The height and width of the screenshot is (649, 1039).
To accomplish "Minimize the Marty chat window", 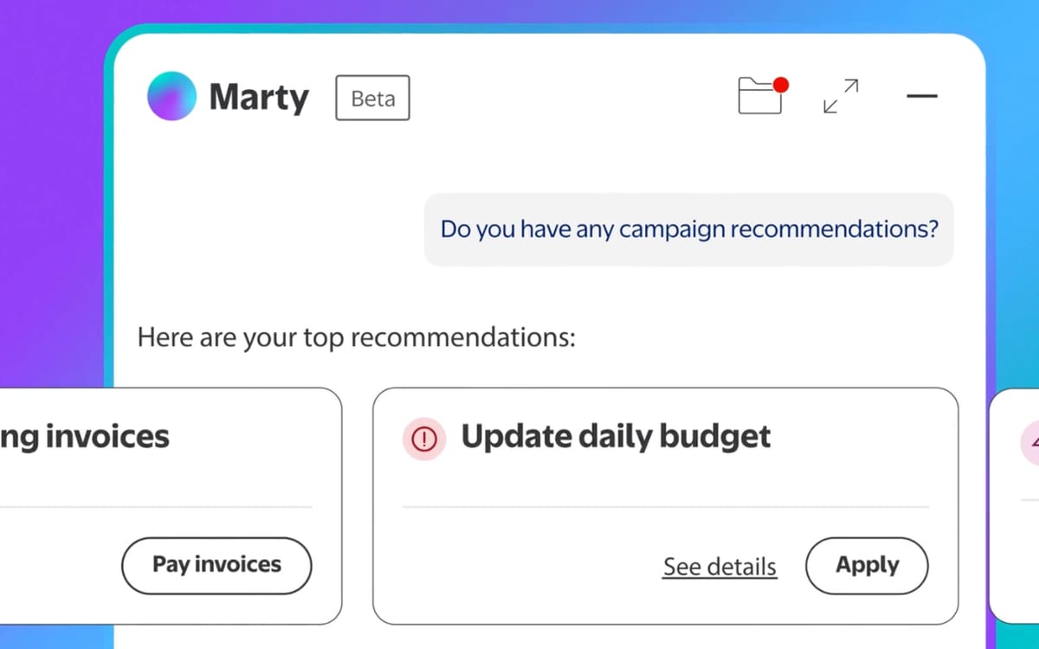I will pos(922,97).
